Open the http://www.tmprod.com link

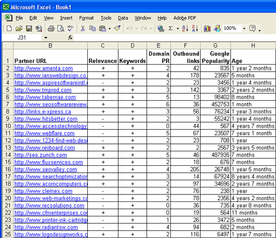click(x=43, y=90)
